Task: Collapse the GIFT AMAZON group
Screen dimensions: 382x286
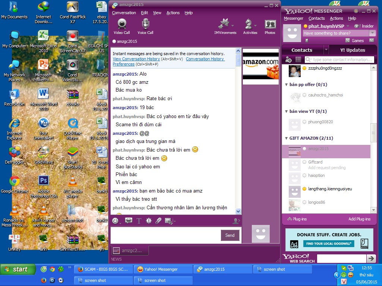Action: click(286, 138)
